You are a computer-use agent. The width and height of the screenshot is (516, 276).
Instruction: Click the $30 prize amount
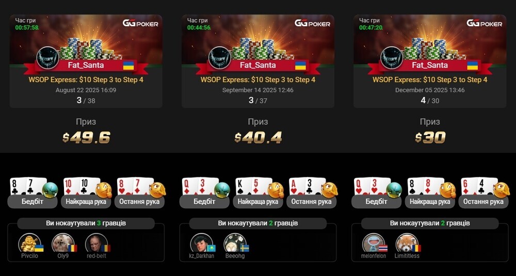click(x=430, y=138)
